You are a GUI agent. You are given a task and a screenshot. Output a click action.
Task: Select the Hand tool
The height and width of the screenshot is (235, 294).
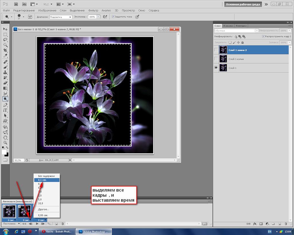[x=5, y=137]
